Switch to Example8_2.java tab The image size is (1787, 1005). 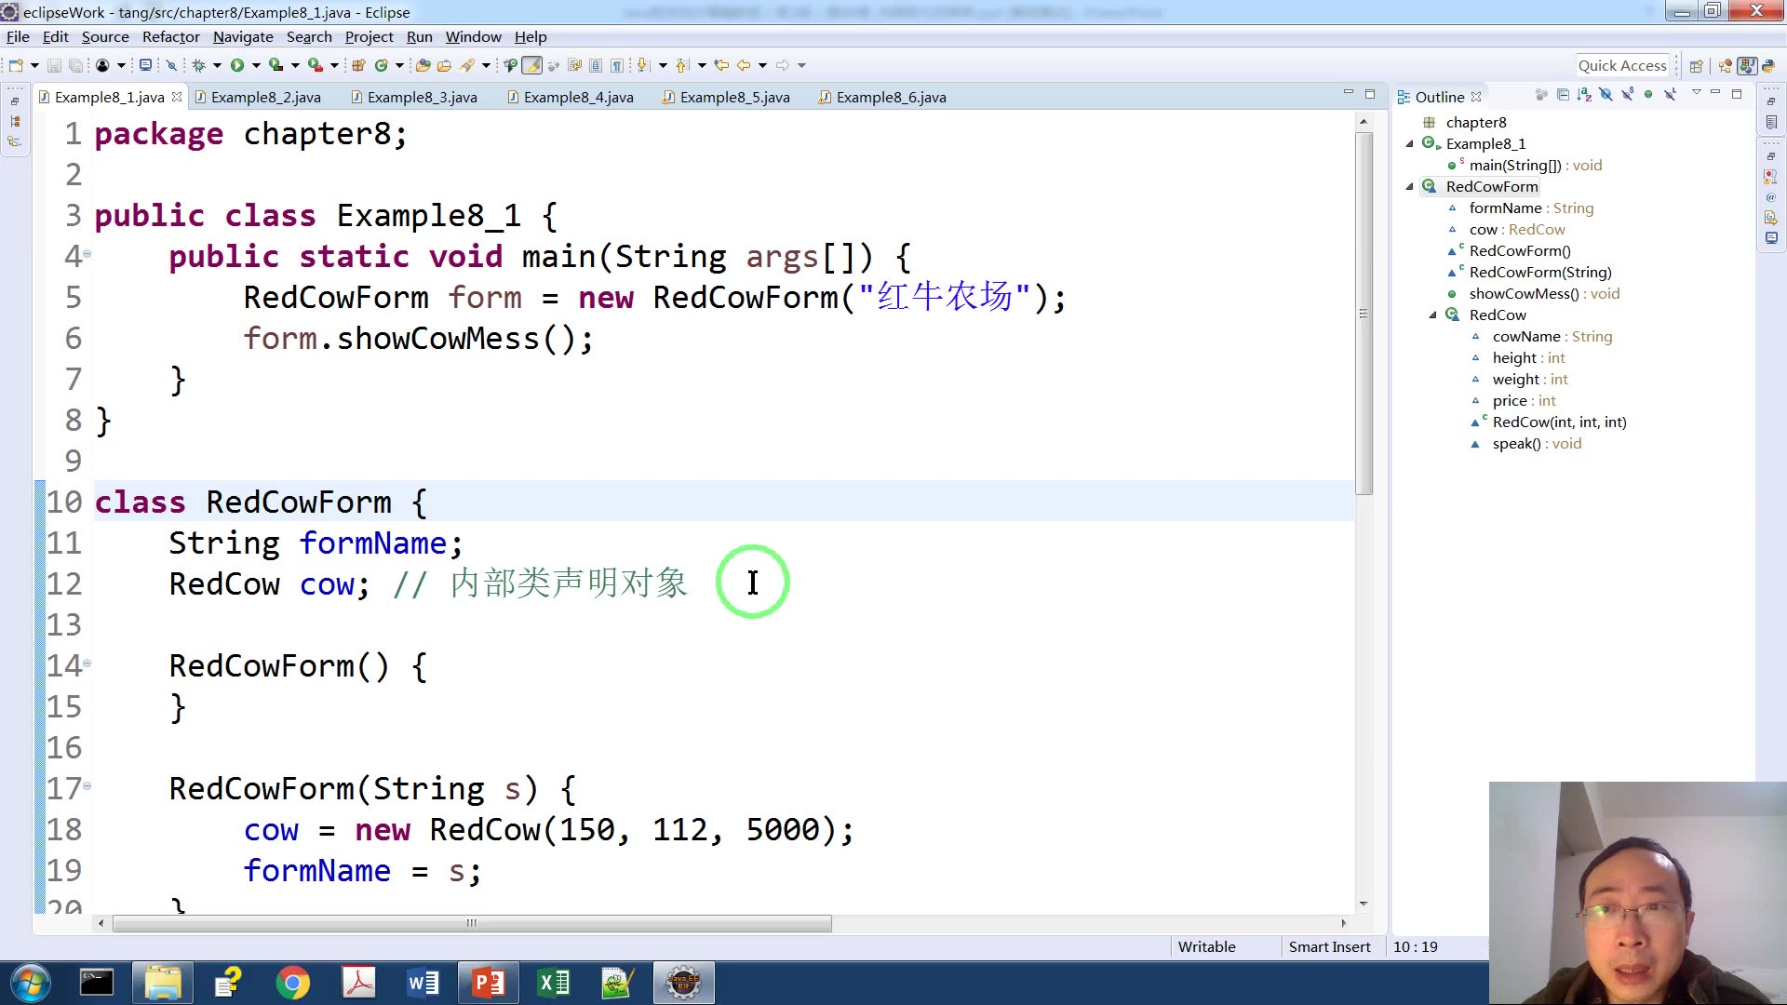tap(266, 97)
